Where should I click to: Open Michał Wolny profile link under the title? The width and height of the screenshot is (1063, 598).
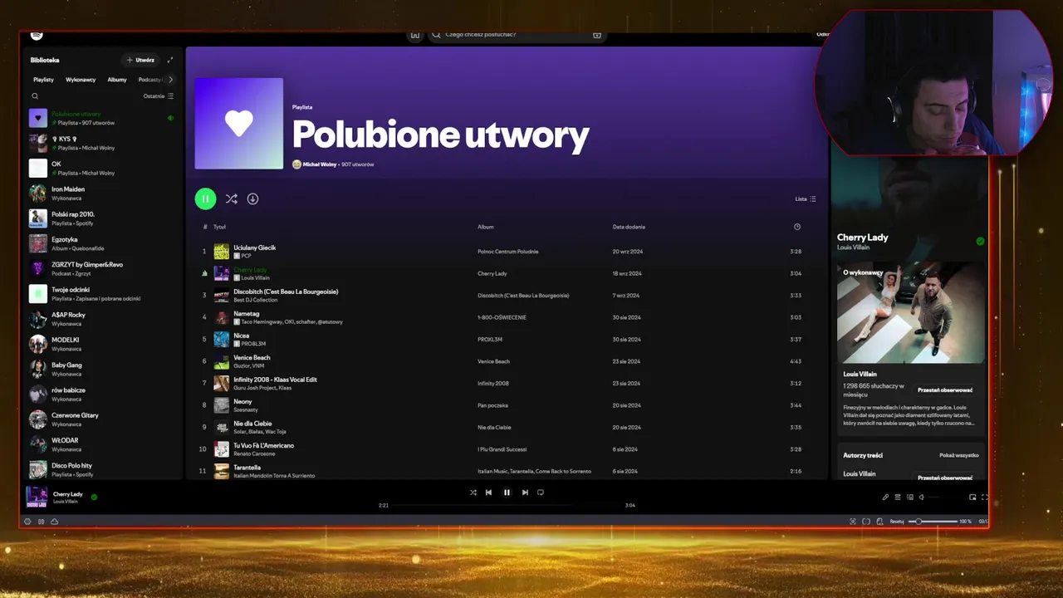pos(320,164)
